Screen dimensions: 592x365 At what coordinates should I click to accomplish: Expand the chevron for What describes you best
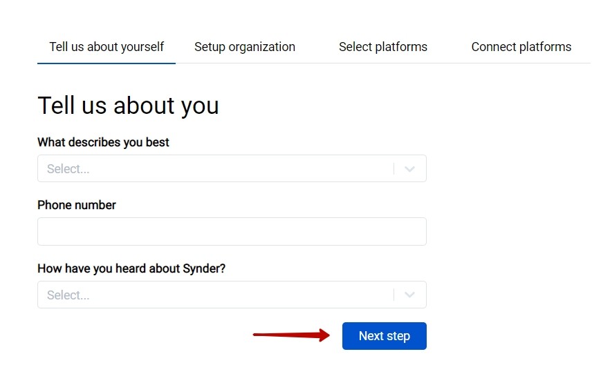409,169
